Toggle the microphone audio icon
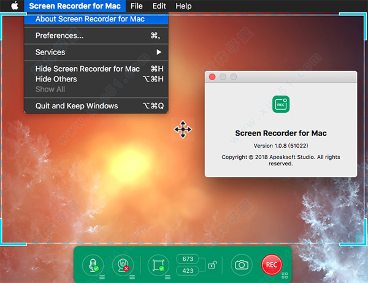Screen dimensions: 368x283 (x=93, y=265)
